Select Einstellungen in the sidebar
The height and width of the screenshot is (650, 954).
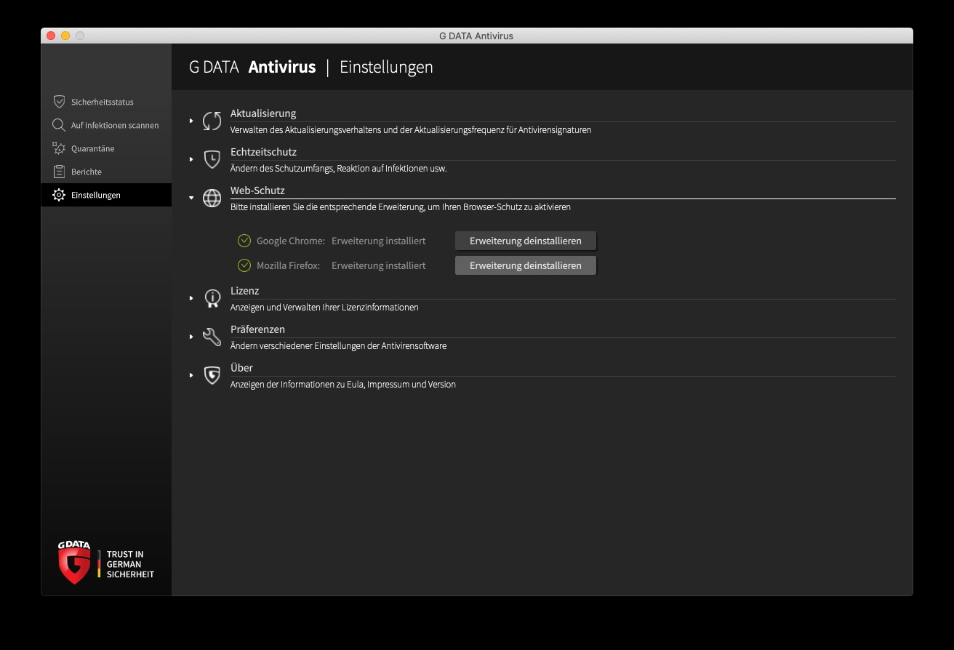pos(106,195)
